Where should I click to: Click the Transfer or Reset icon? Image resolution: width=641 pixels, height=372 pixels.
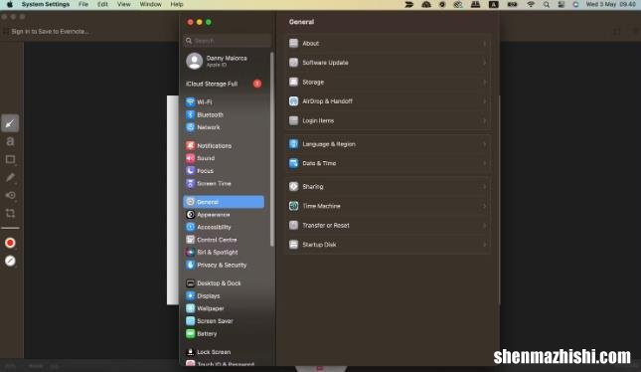293,225
